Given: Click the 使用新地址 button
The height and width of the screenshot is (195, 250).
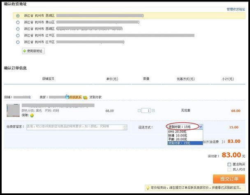Looking at the screenshot, I should (33, 51).
